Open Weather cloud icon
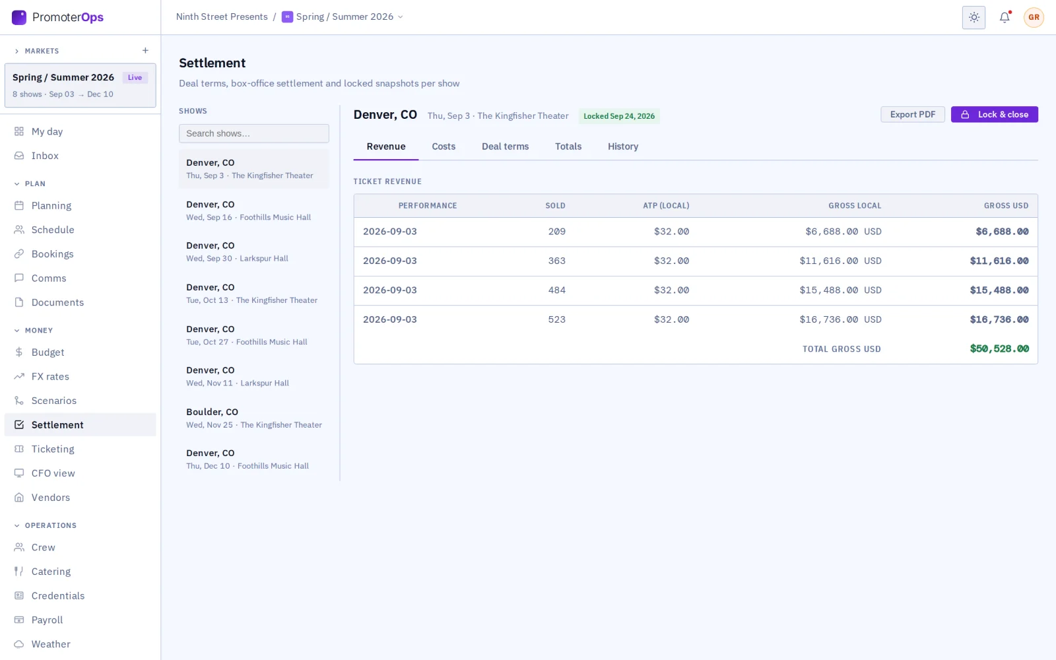This screenshot has height=660, width=1056. pos(19,644)
